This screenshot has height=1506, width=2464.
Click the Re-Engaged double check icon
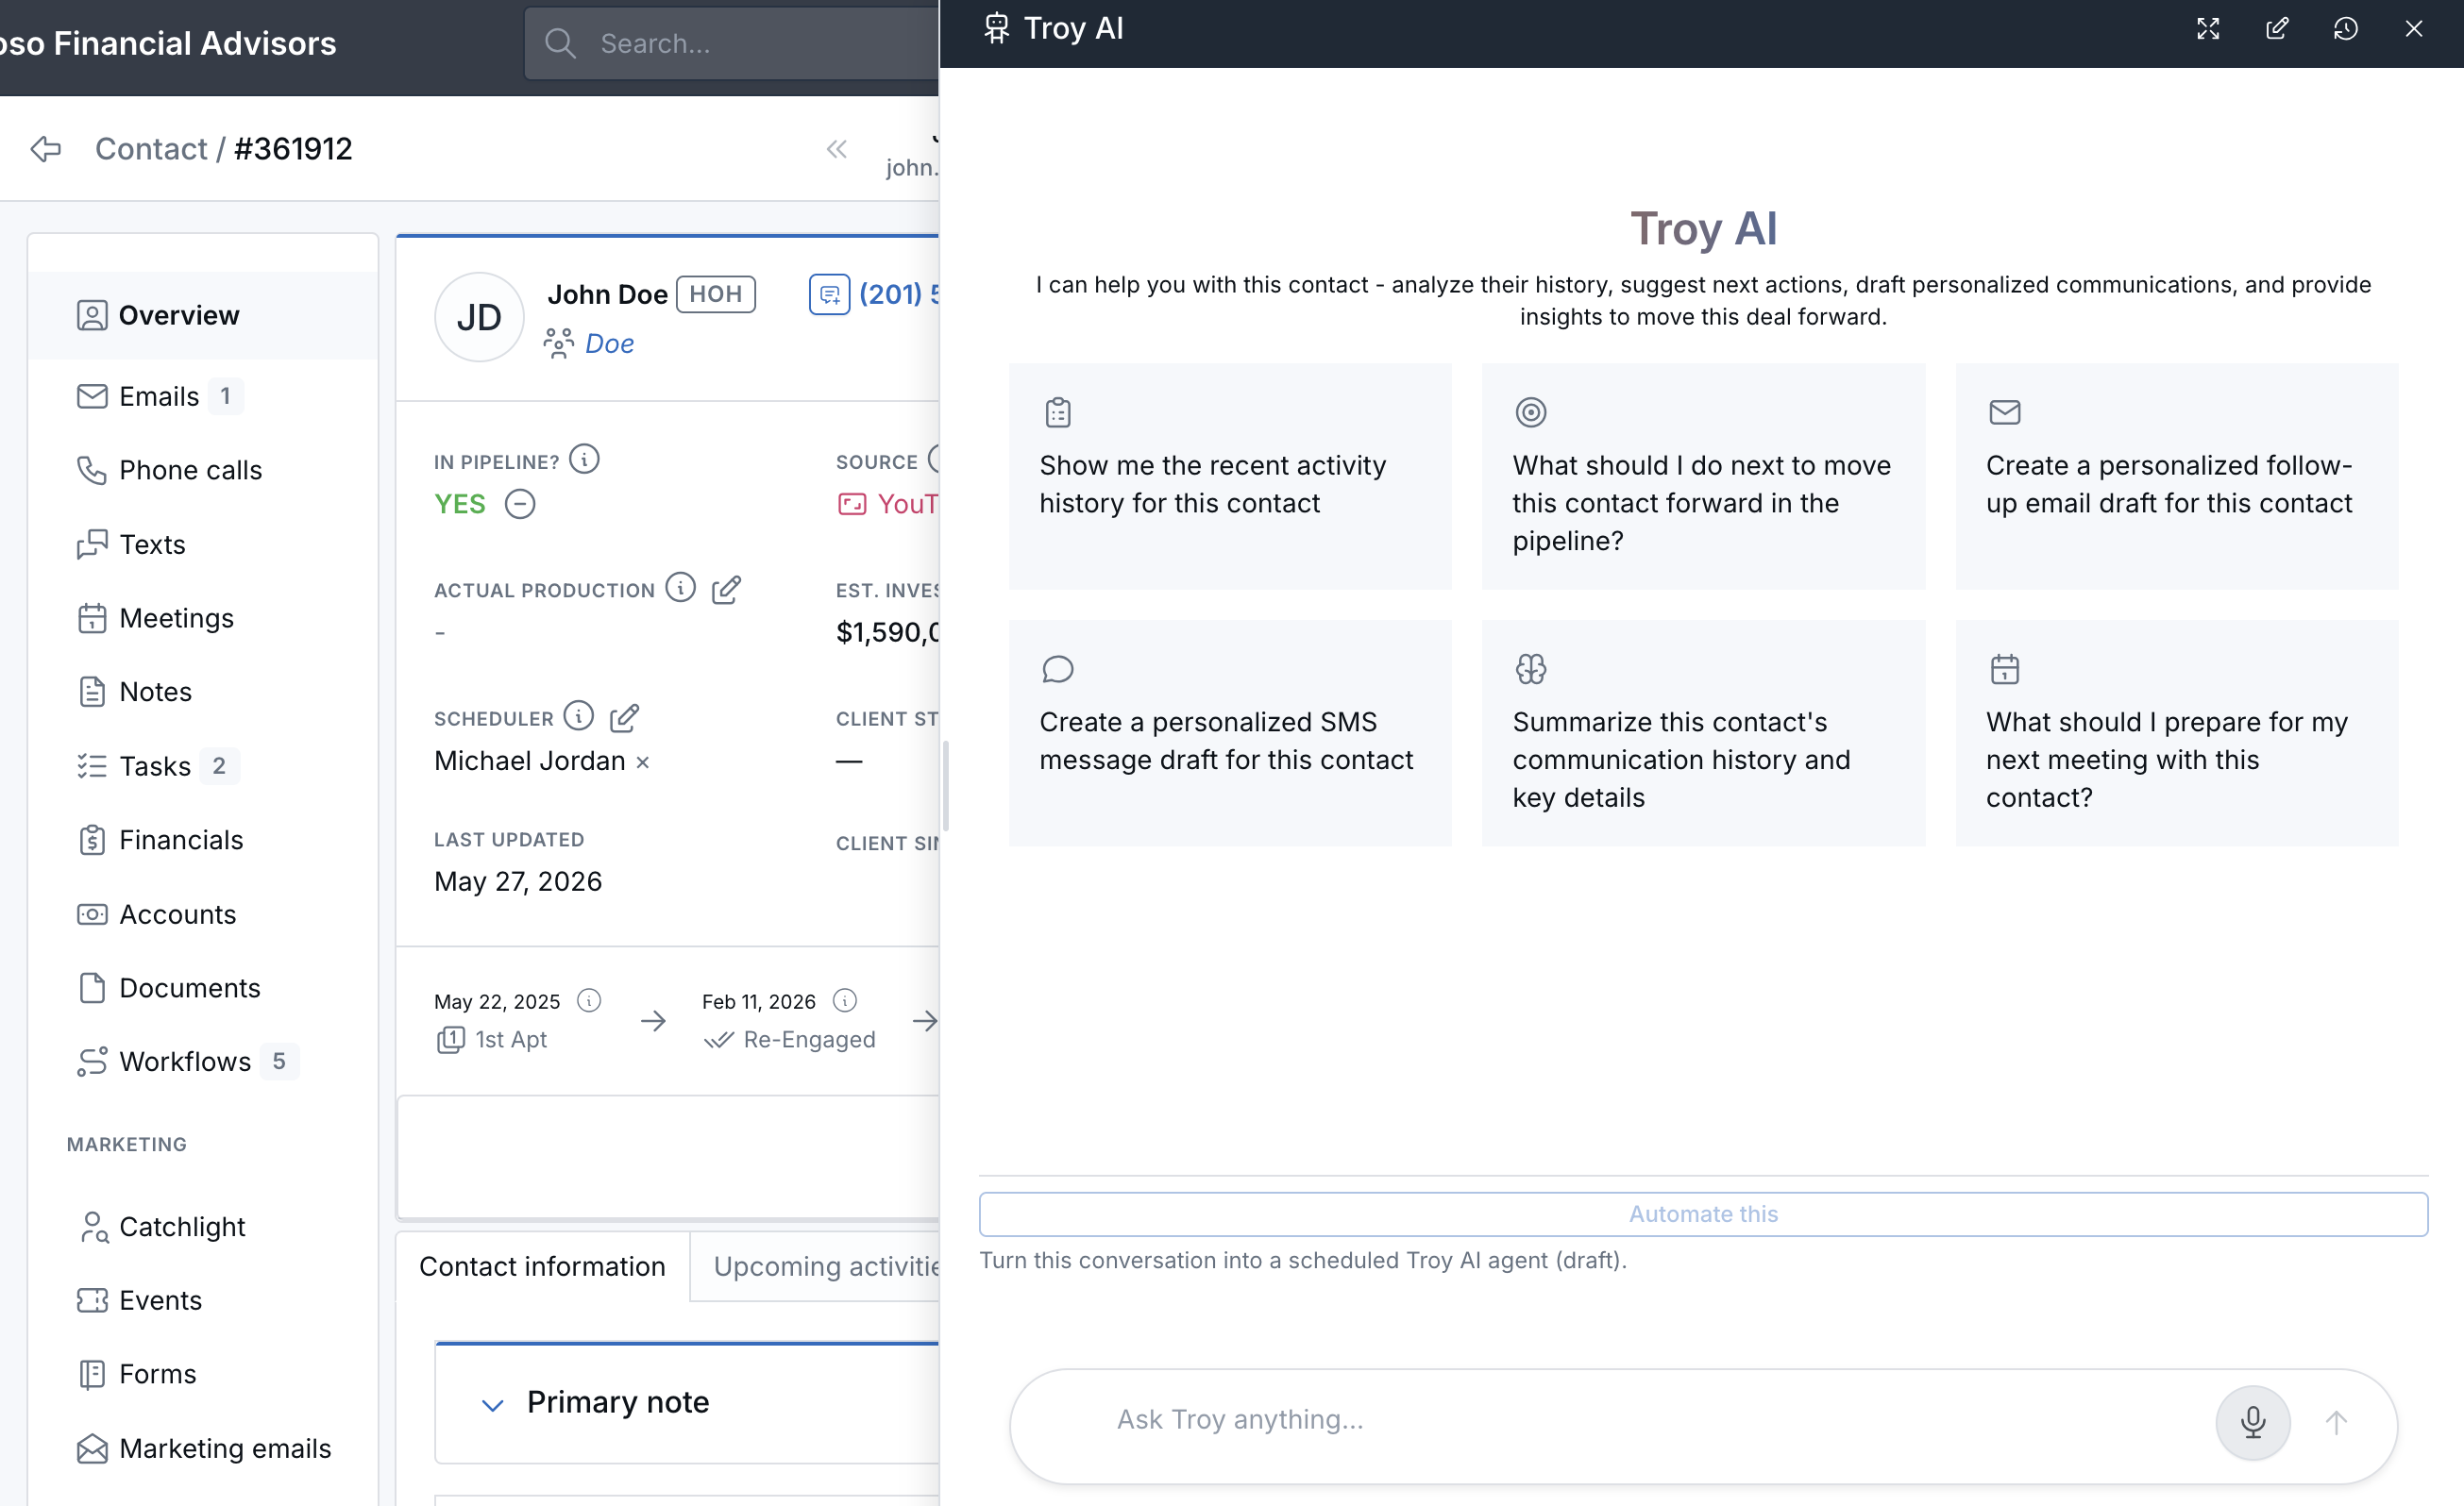coord(718,1040)
